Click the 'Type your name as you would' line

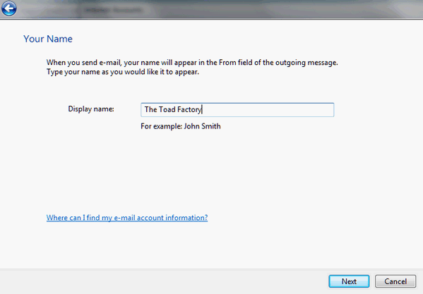pos(122,72)
